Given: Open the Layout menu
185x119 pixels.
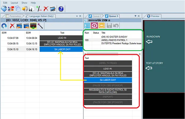Looking at the screenshot, I should coord(14,3).
